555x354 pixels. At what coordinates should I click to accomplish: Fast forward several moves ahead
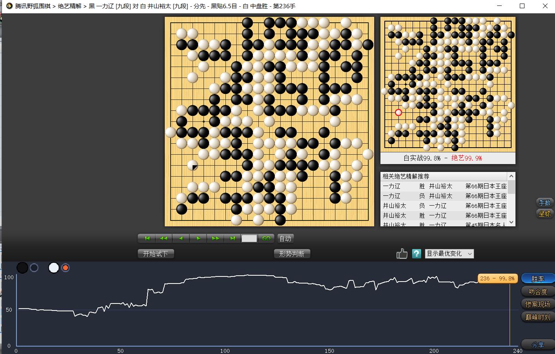[215, 238]
